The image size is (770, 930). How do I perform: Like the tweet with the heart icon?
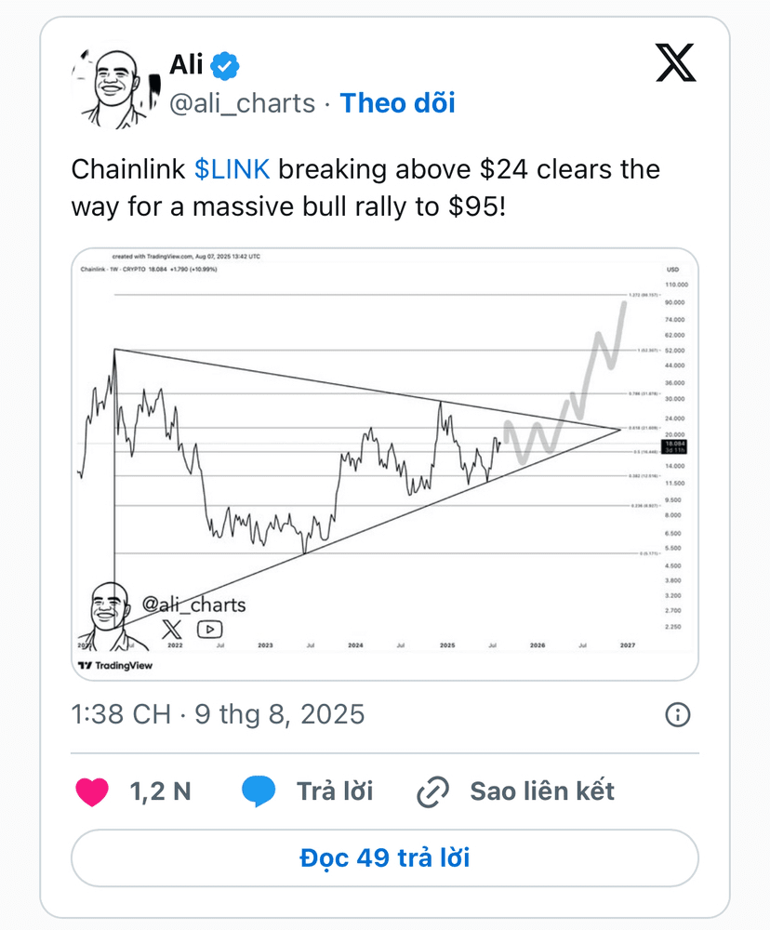click(93, 791)
